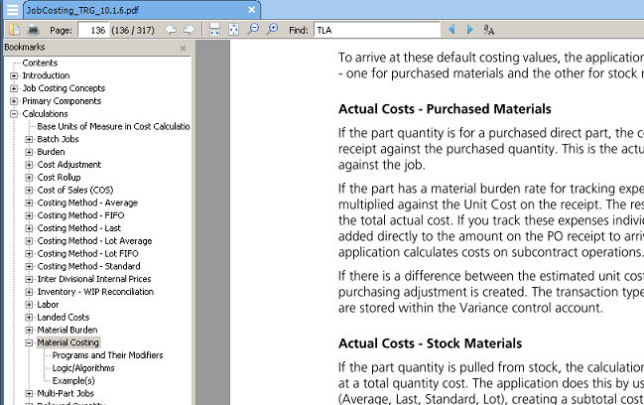Image resolution: width=644 pixels, height=405 pixels.
Task: Click 'Actual Costs - Purchased Materials' heading
Action: click(x=445, y=109)
